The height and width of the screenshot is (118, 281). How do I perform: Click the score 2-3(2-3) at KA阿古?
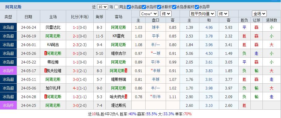(x=80, y=45)
